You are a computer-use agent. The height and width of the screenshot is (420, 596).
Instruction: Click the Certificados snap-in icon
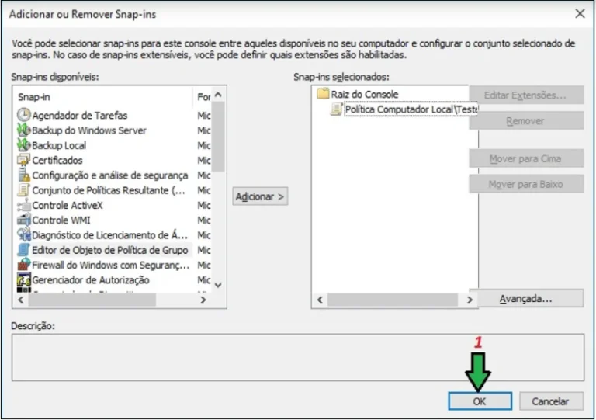point(24,160)
